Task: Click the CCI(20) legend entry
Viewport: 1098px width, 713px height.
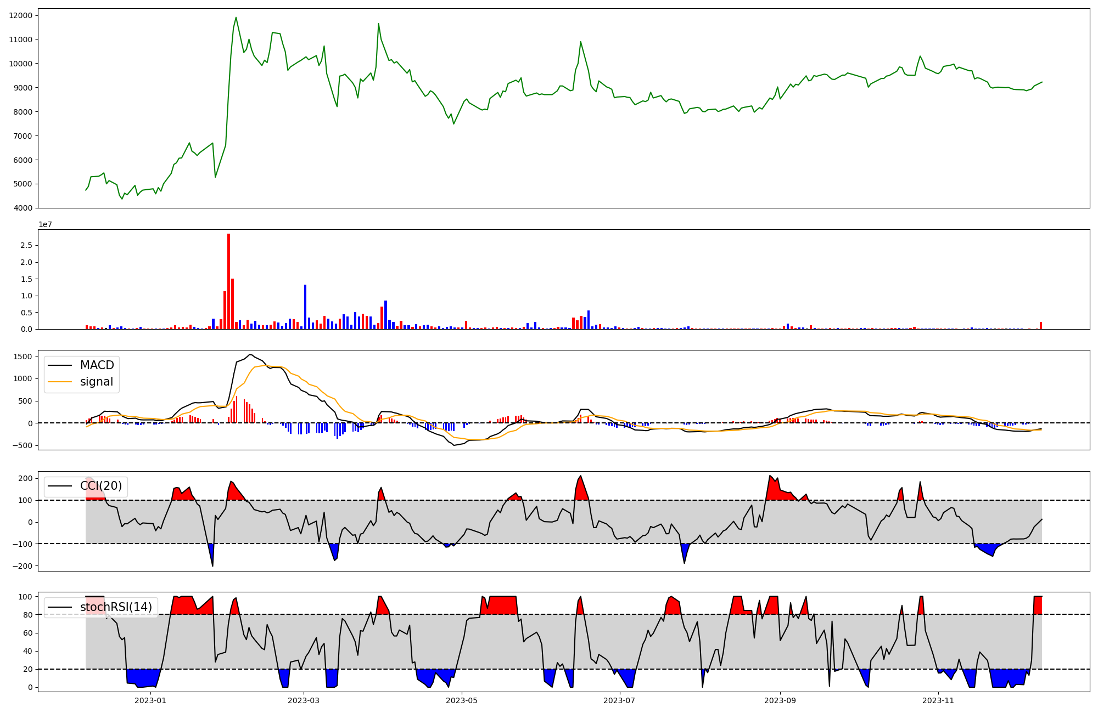Action: (100, 486)
